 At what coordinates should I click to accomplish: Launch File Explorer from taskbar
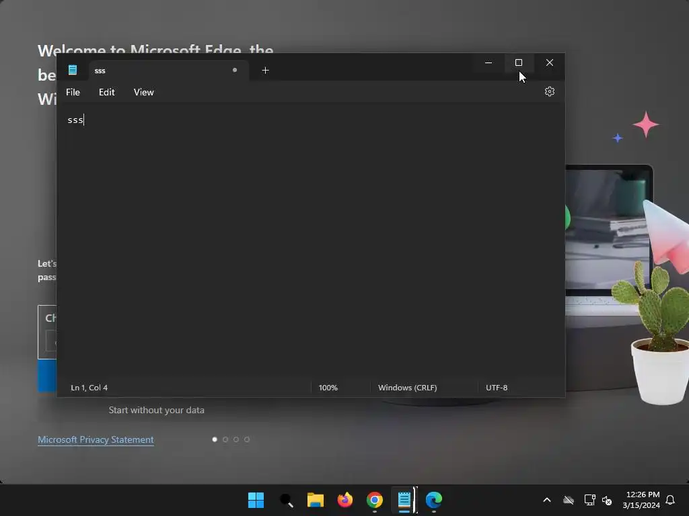coord(316,500)
